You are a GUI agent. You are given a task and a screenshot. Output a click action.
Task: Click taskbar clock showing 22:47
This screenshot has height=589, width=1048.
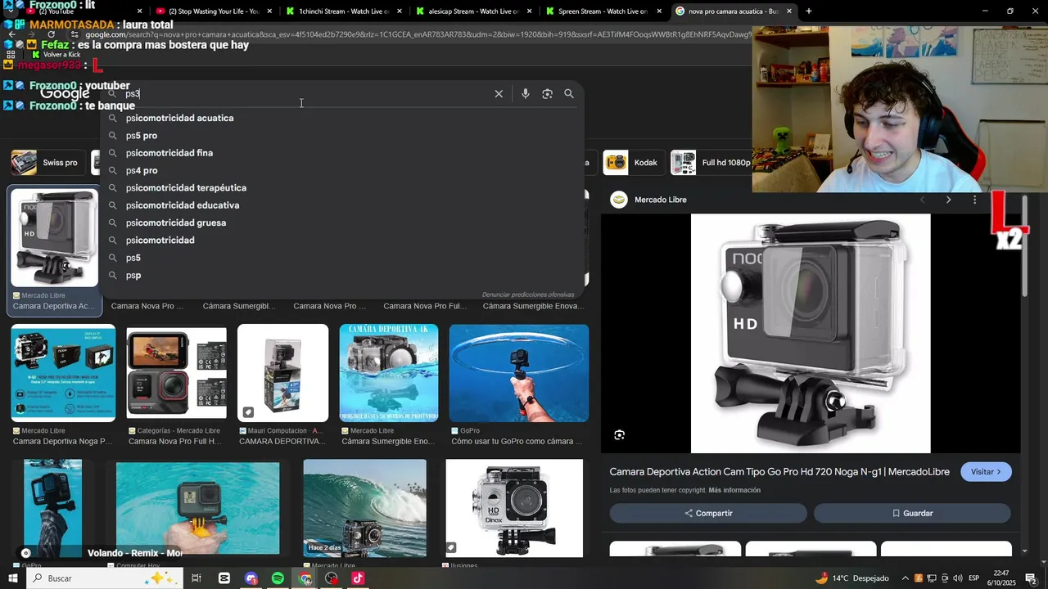(x=1001, y=578)
